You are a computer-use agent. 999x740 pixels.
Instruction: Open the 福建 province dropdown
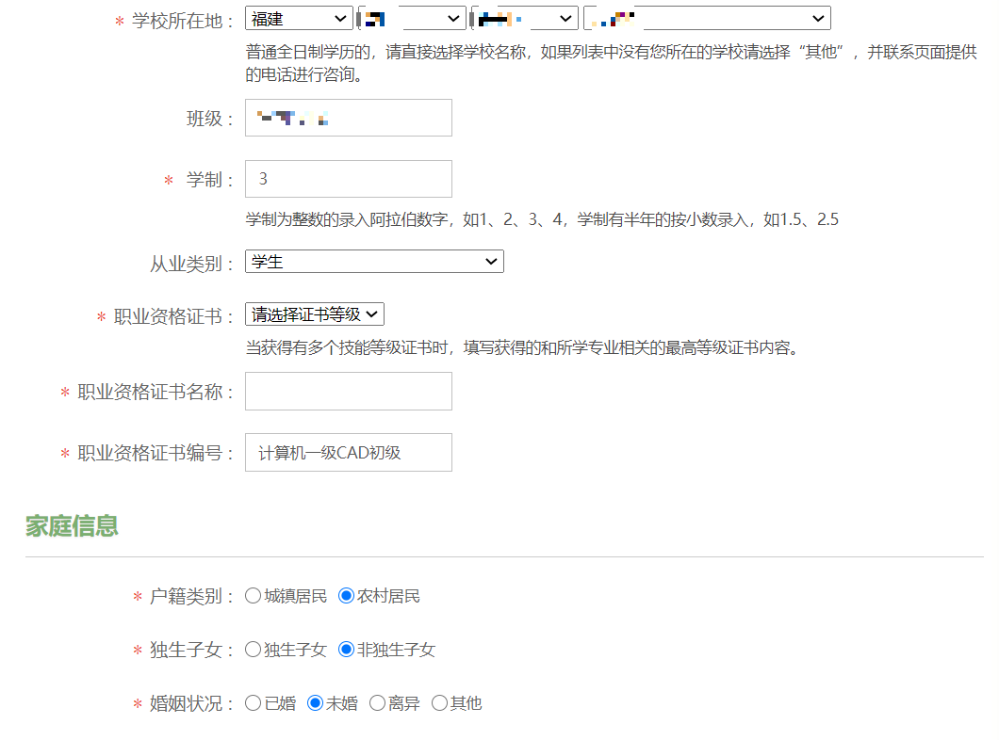298,17
